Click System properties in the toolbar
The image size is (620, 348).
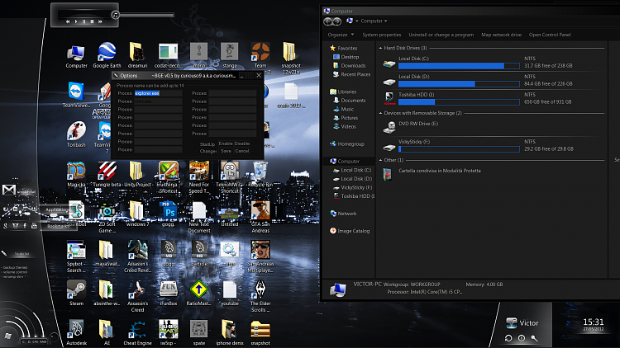pyautogui.click(x=381, y=35)
